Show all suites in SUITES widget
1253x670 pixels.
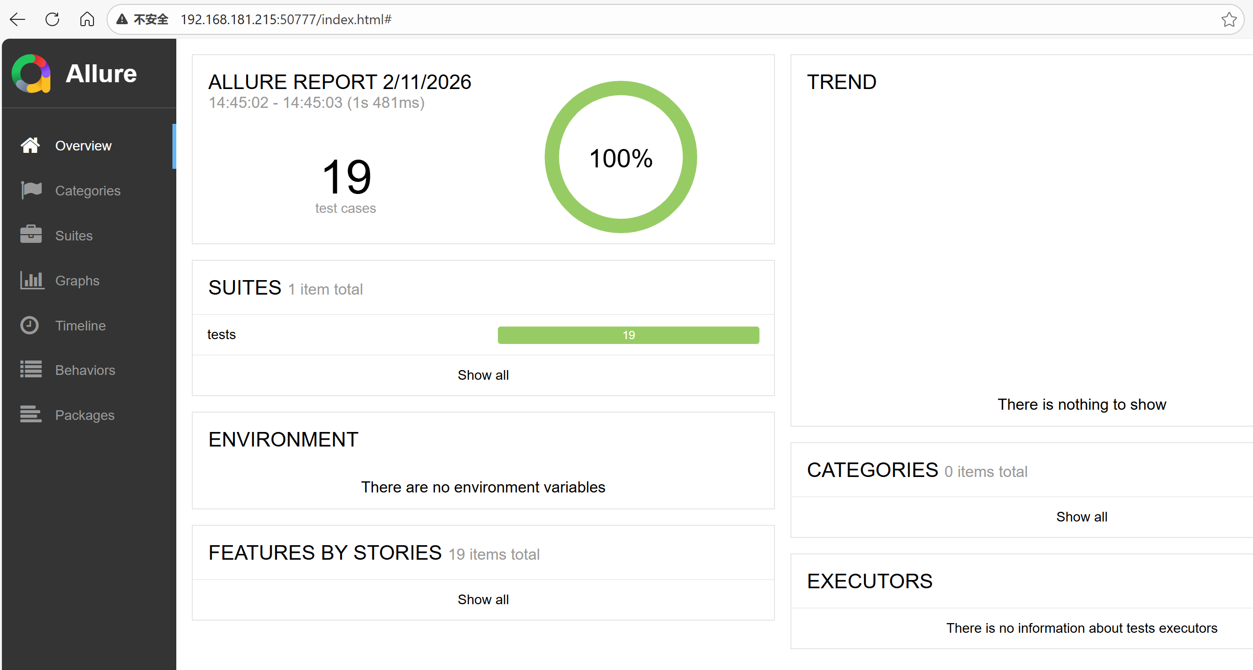(482, 375)
